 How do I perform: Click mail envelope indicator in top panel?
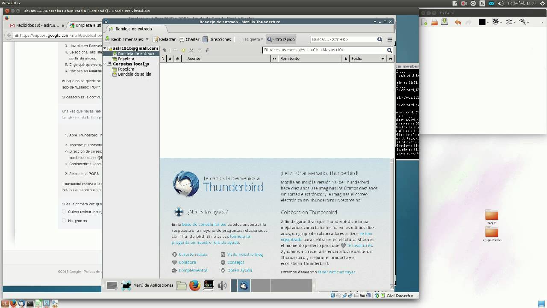[x=491, y=3]
